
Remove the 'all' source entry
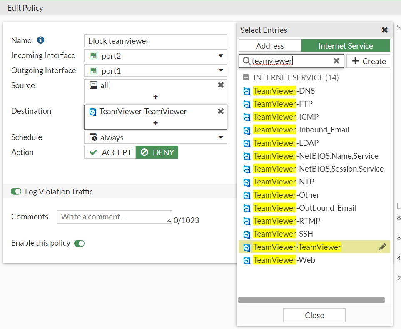coord(221,85)
